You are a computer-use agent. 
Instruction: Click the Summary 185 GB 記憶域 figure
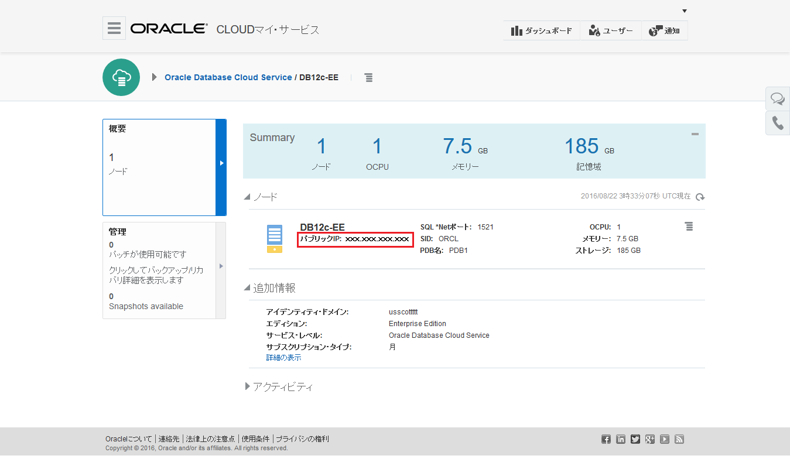[x=589, y=146]
